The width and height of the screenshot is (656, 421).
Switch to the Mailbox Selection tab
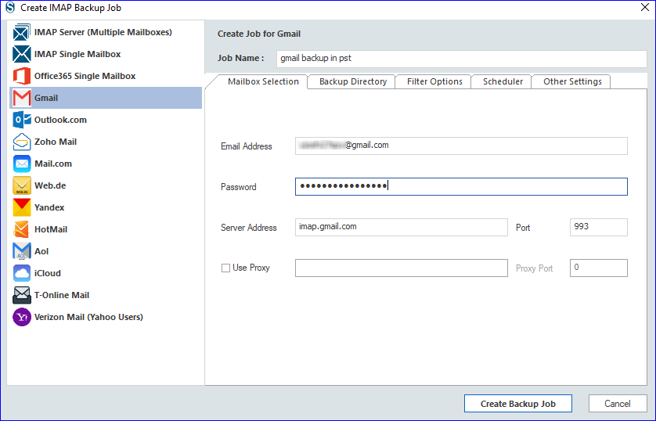pyautogui.click(x=263, y=81)
